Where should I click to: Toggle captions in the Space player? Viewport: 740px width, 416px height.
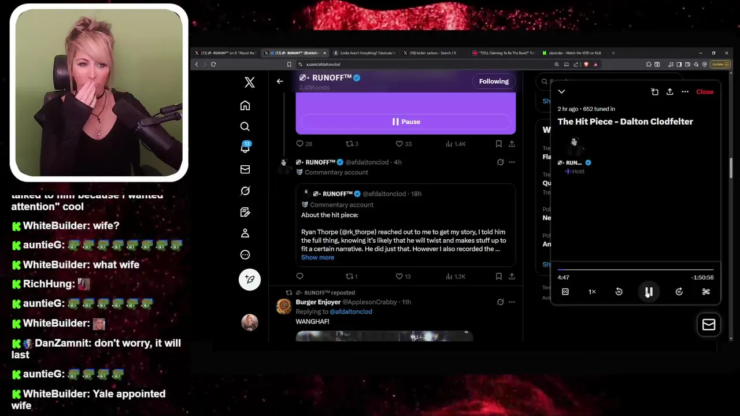pyautogui.click(x=565, y=292)
